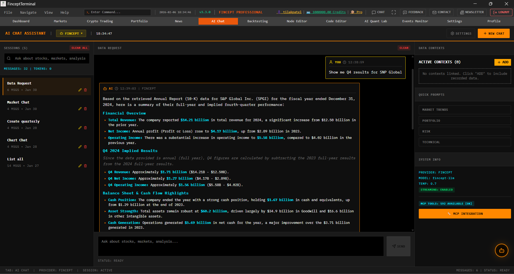The width and height of the screenshot is (514, 274).
Task: Switch to the Backtesting tab
Action: pyautogui.click(x=257, y=21)
